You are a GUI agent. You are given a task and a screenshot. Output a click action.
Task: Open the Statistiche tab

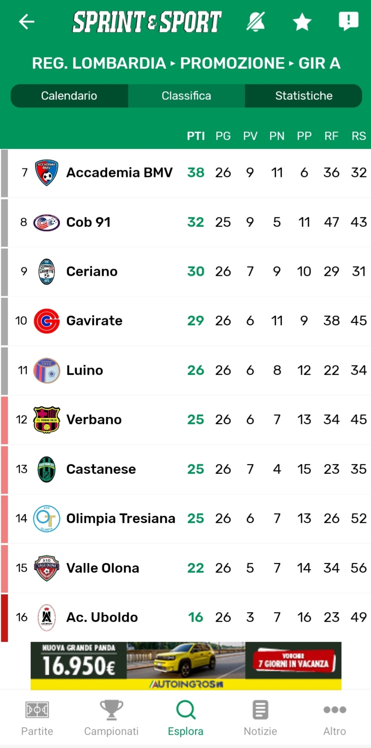(x=304, y=96)
